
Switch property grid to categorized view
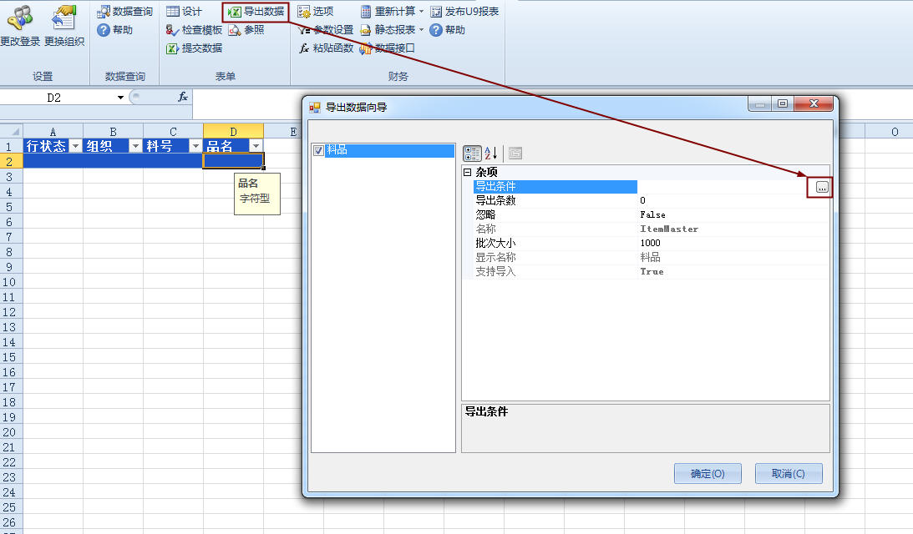(x=472, y=154)
